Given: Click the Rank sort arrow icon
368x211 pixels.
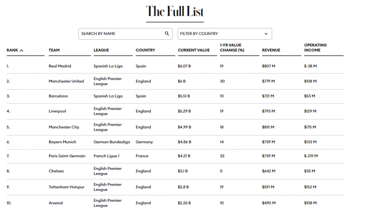Looking at the screenshot, I should coord(21,50).
